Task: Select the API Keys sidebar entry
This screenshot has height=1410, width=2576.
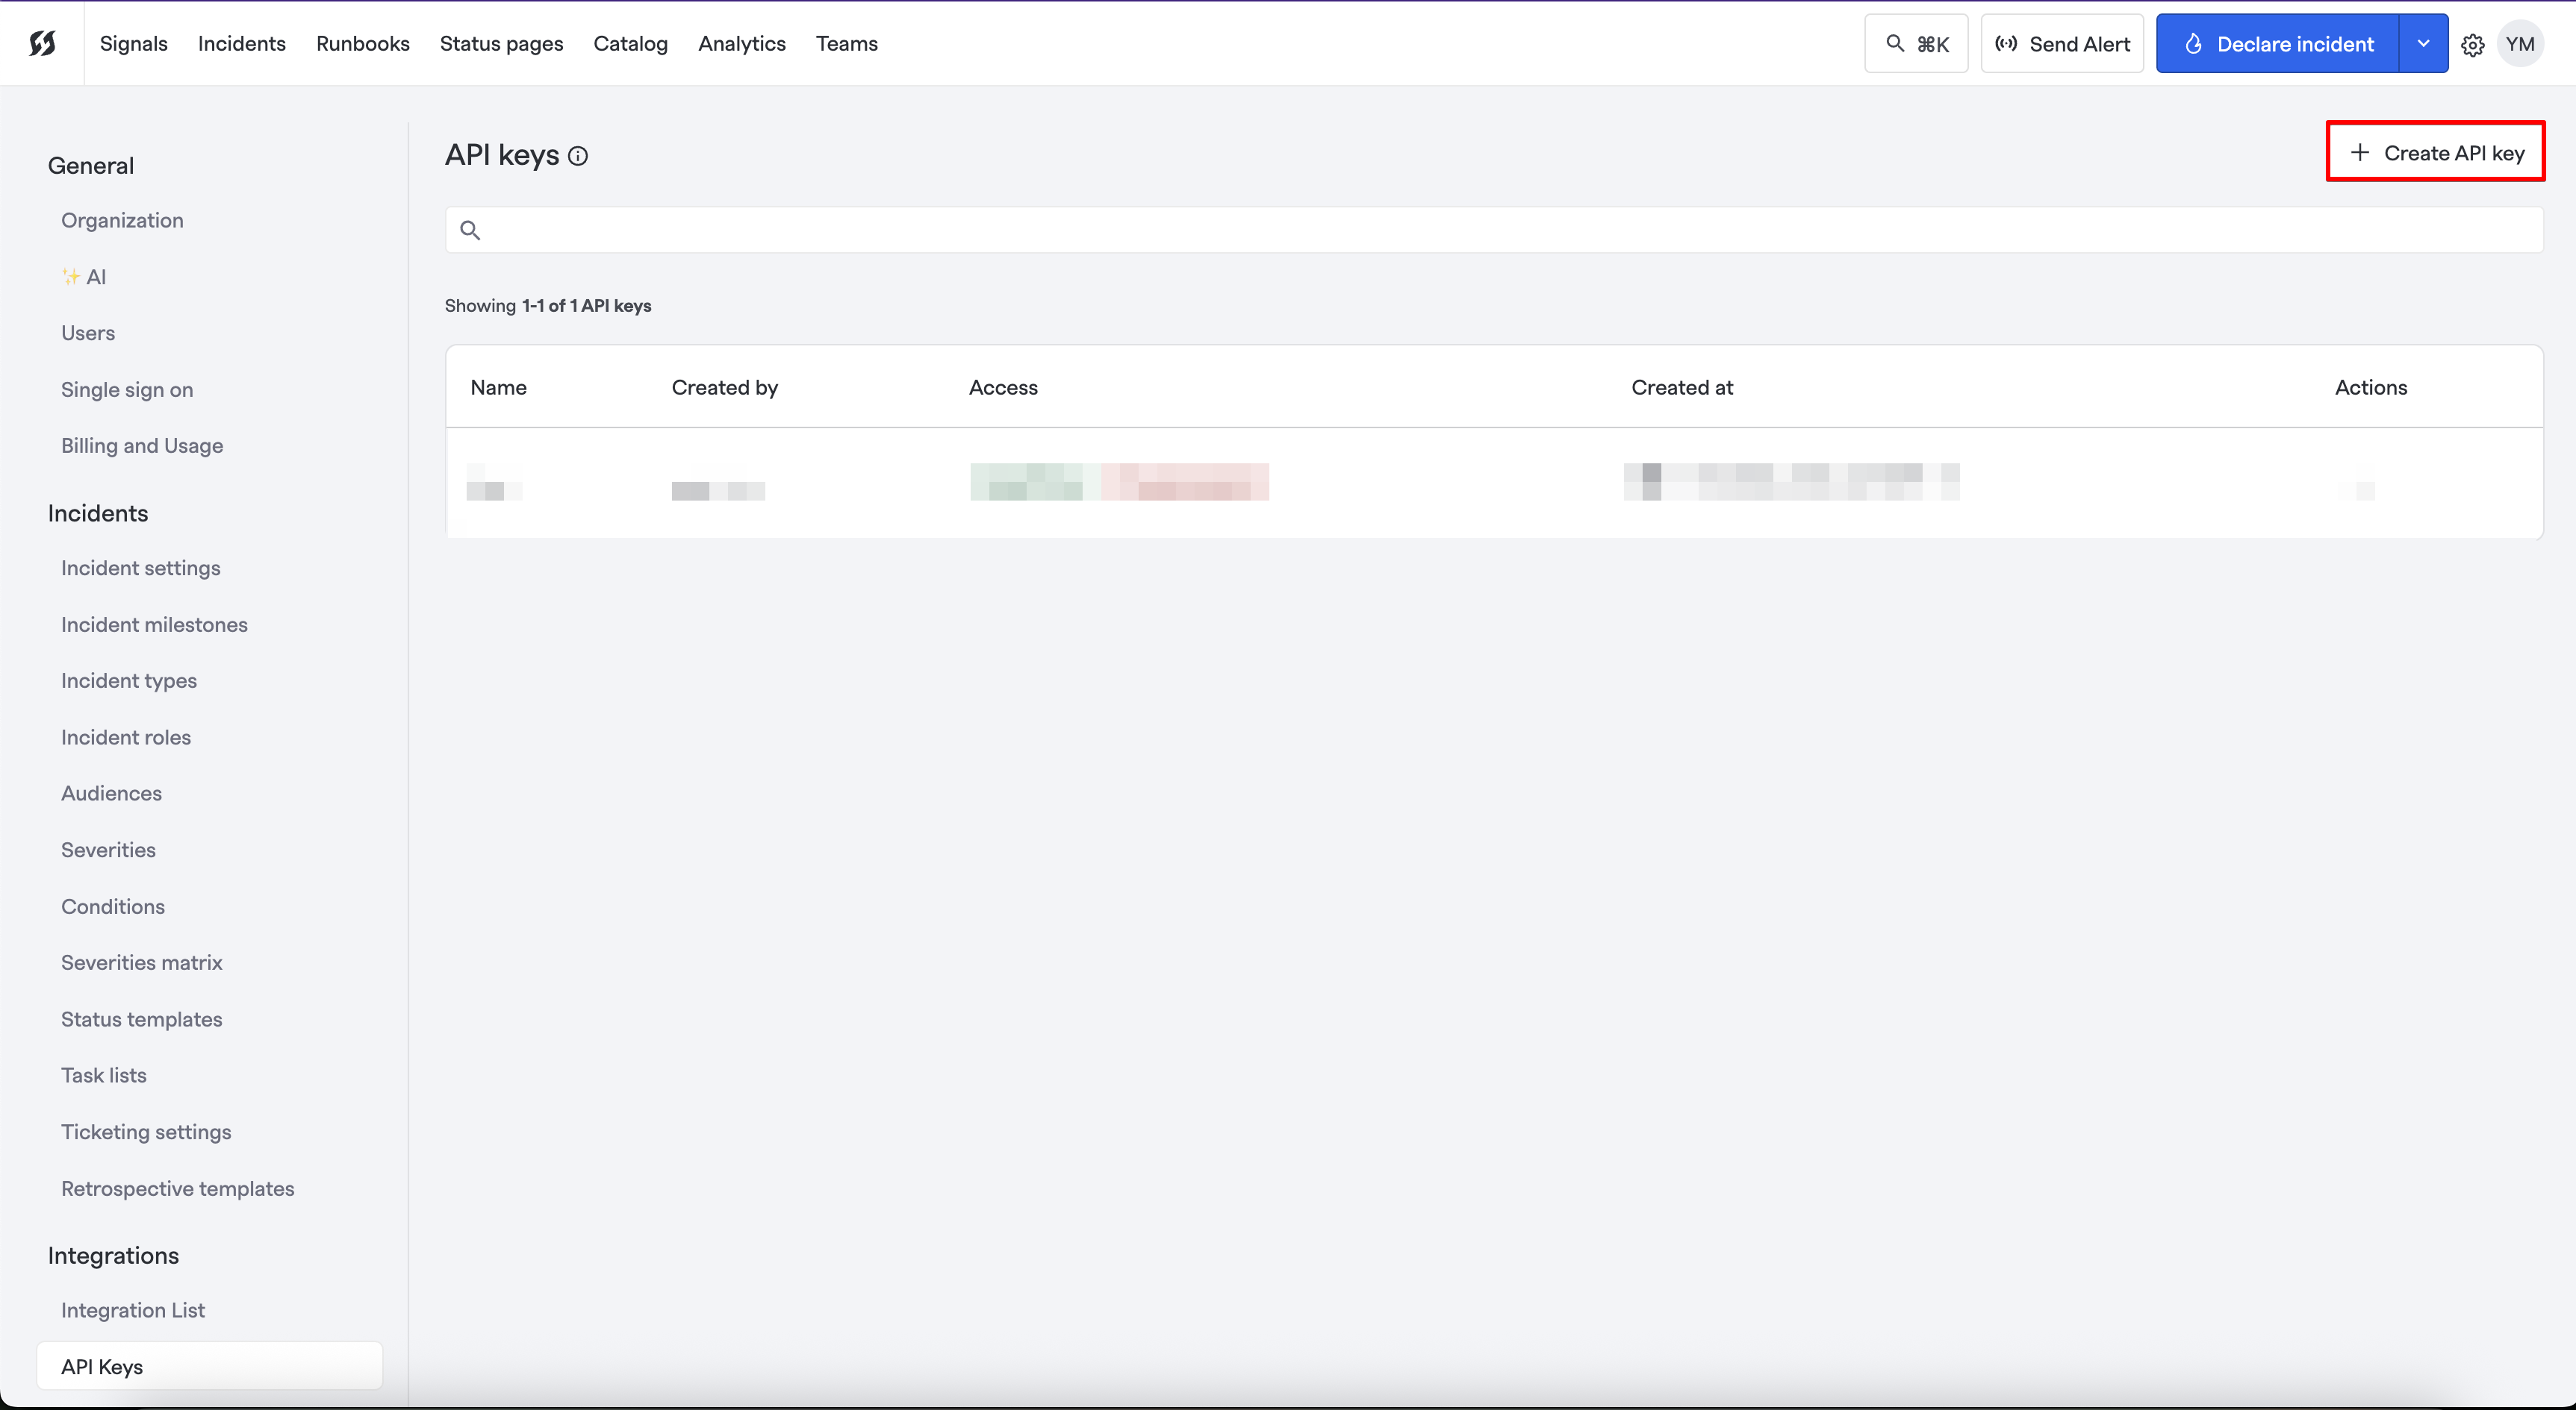Action: pyautogui.click(x=101, y=1366)
